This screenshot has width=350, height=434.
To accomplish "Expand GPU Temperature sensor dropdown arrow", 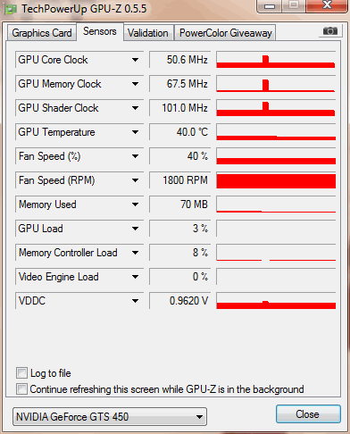I will [x=135, y=132].
